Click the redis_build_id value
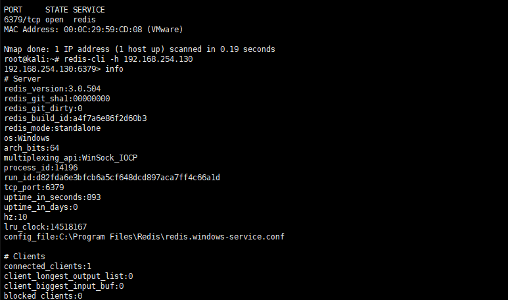508x300 pixels. click(110, 118)
